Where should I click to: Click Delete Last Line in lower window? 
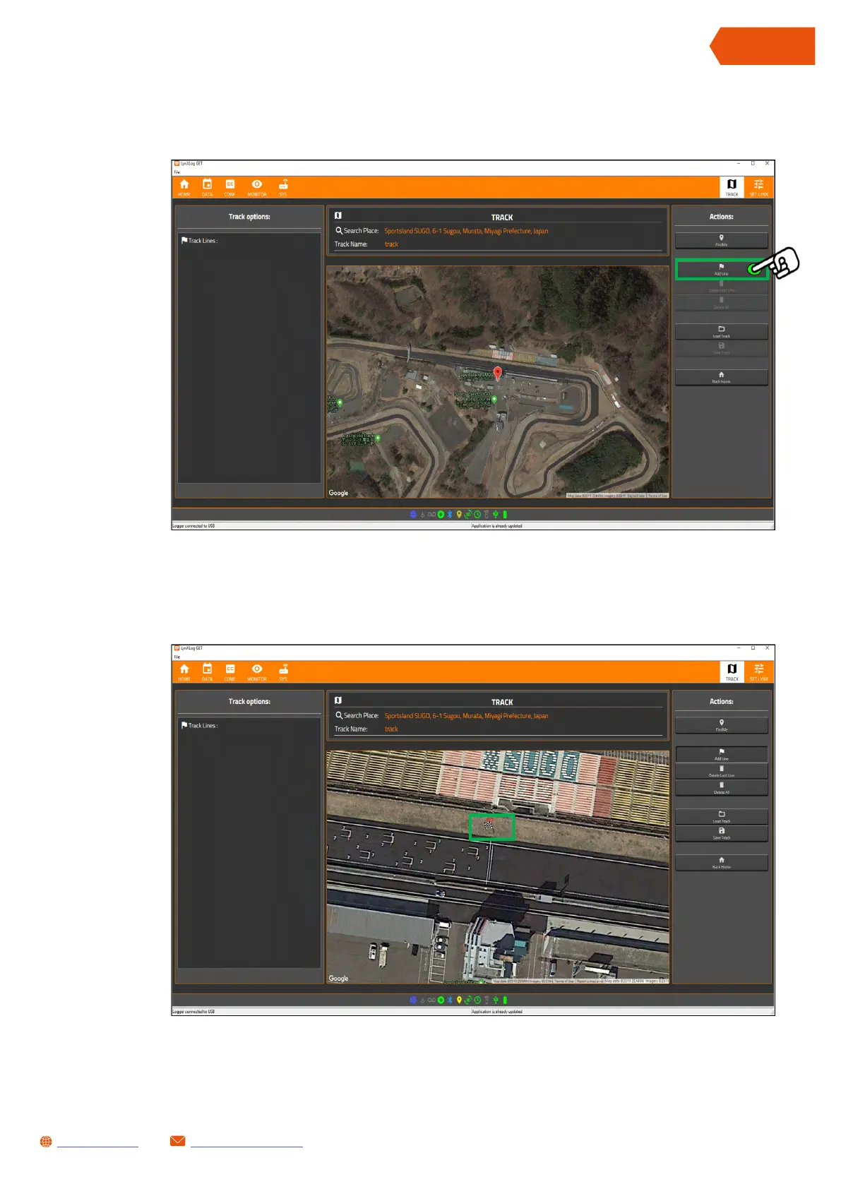pyautogui.click(x=721, y=771)
